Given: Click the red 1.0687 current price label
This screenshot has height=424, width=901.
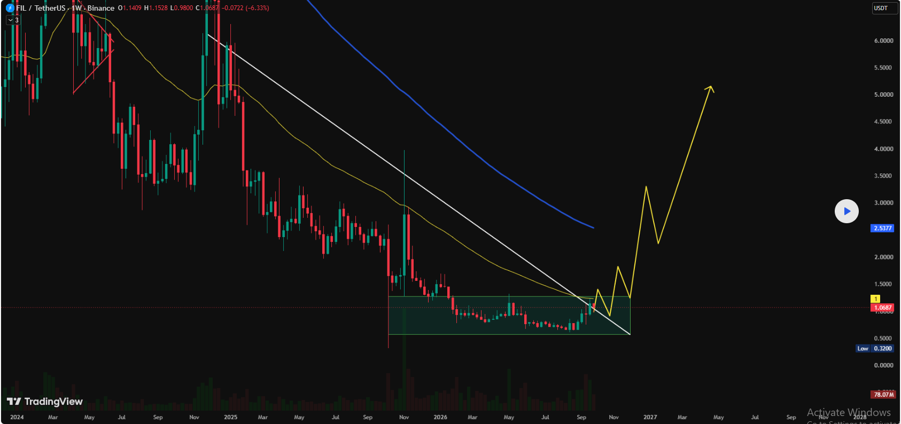Looking at the screenshot, I should 882,308.
